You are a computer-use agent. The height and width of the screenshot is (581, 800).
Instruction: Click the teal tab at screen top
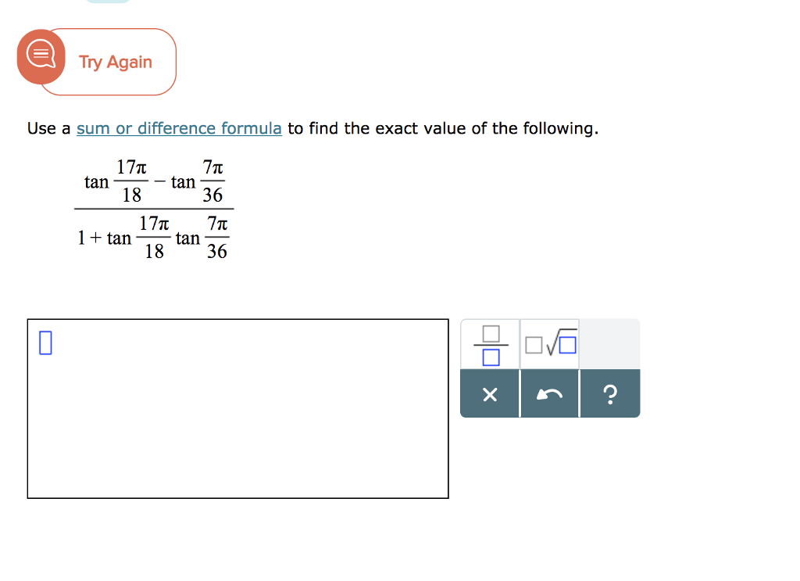pyautogui.click(x=109, y=3)
